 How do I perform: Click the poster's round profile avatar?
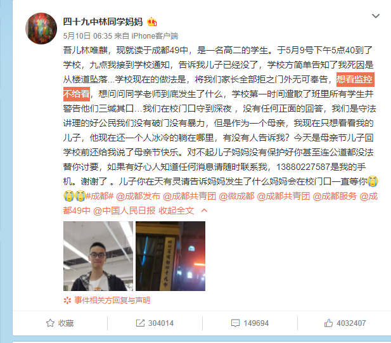click(41, 29)
